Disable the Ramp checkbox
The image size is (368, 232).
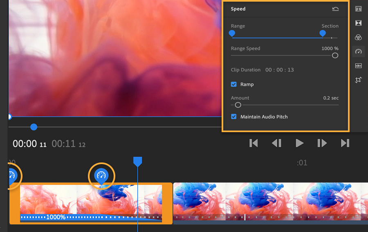click(234, 84)
